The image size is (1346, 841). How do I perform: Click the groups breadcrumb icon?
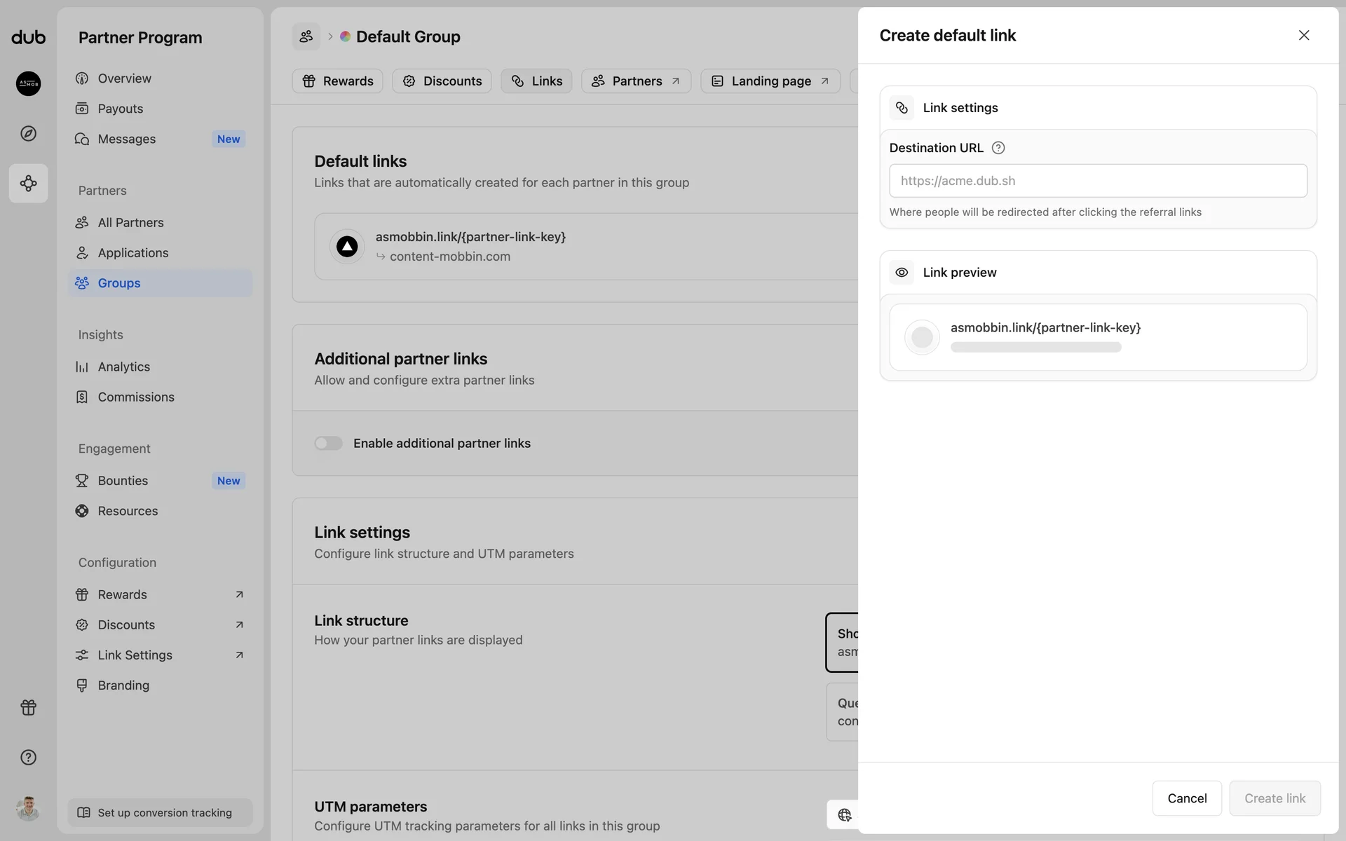click(306, 36)
